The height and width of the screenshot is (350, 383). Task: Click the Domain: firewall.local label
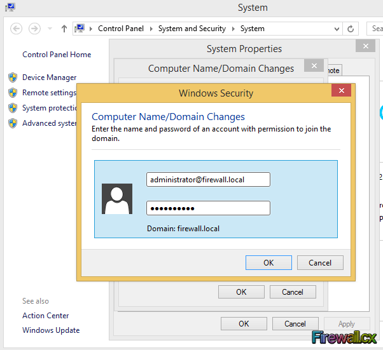pyautogui.click(x=183, y=229)
